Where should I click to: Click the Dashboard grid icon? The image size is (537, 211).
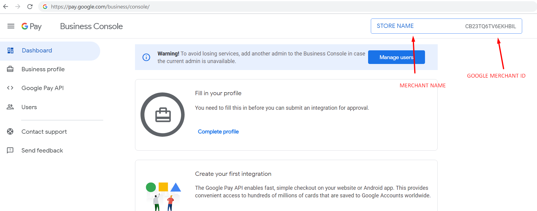tap(11, 50)
